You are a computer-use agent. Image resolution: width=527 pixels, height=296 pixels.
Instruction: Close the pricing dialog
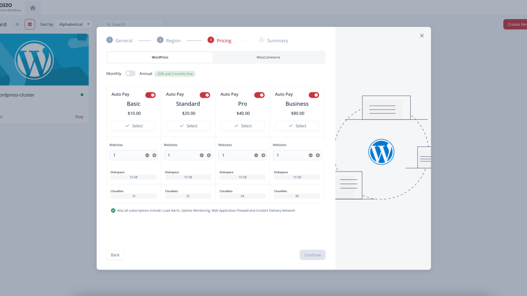pyautogui.click(x=422, y=35)
